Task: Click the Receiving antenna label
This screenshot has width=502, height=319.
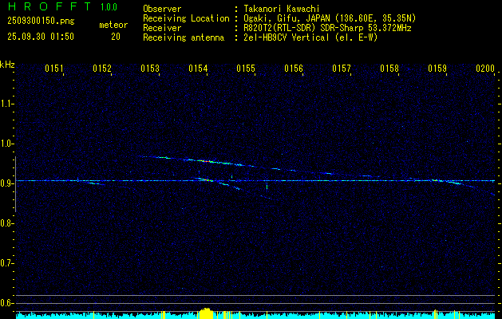Action: tap(184, 37)
